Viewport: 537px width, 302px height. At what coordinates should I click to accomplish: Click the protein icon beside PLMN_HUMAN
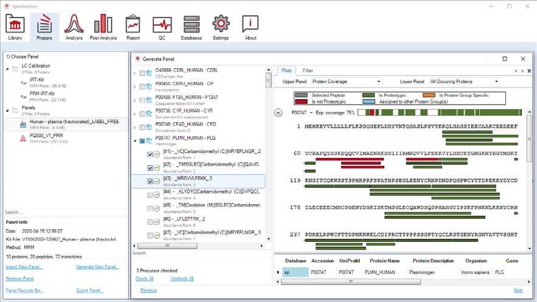pyautogui.click(x=149, y=140)
